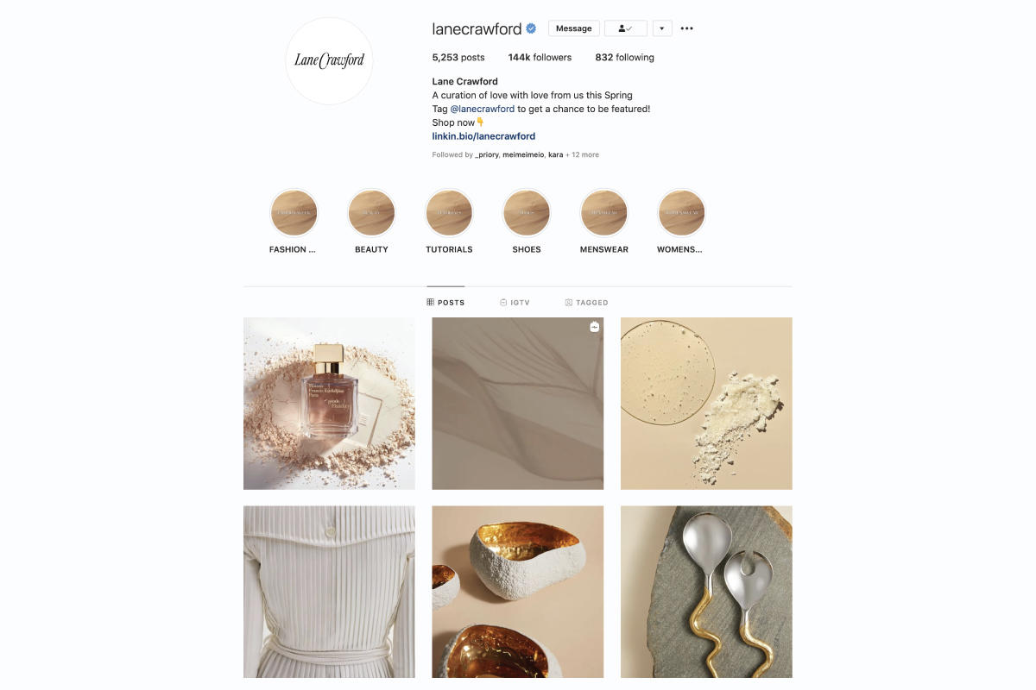
Task: Open the Lane Crawford profile picture
Action: (329, 60)
